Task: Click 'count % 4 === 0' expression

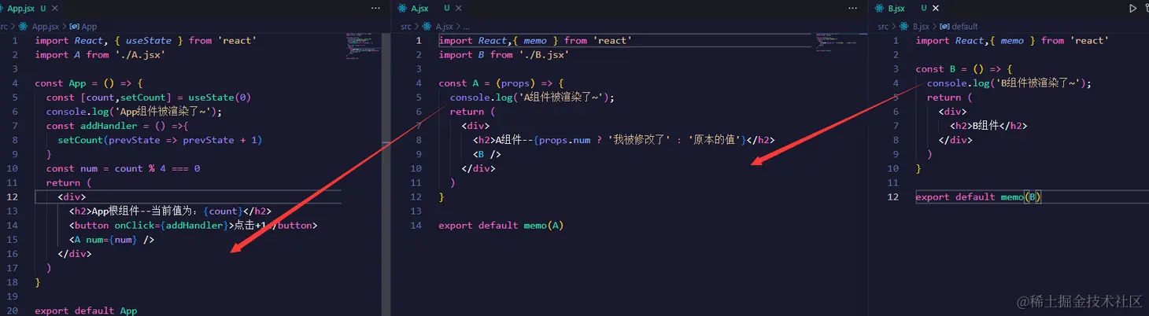Action: pos(157,168)
